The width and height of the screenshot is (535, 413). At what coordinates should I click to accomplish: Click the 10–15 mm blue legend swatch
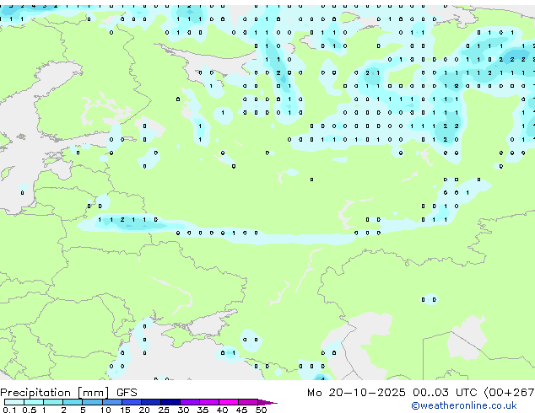[112, 402]
